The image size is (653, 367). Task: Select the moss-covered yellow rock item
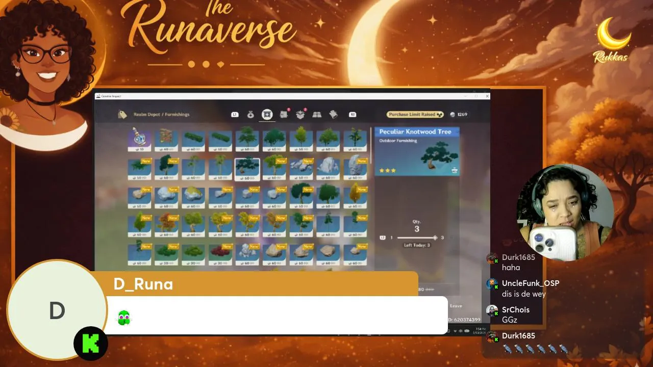[x=193, y=198]
